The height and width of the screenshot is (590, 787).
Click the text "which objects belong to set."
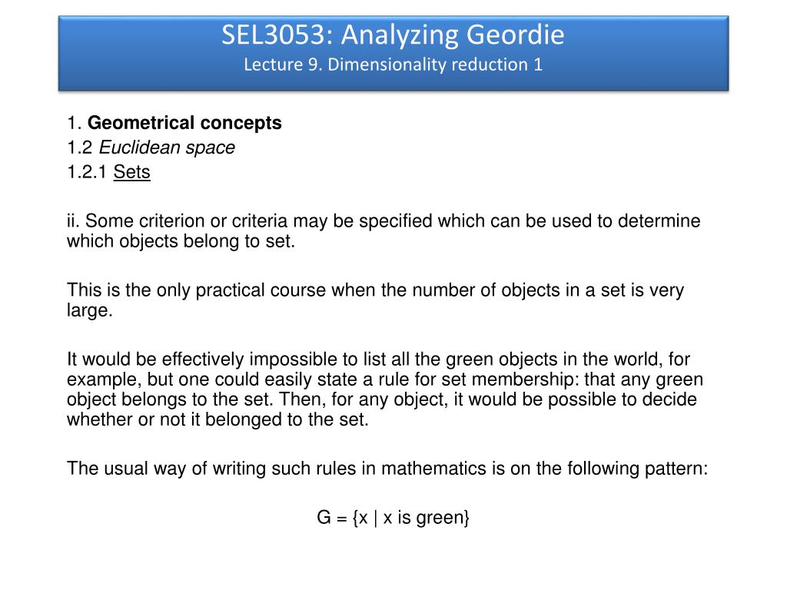[181, 241]
